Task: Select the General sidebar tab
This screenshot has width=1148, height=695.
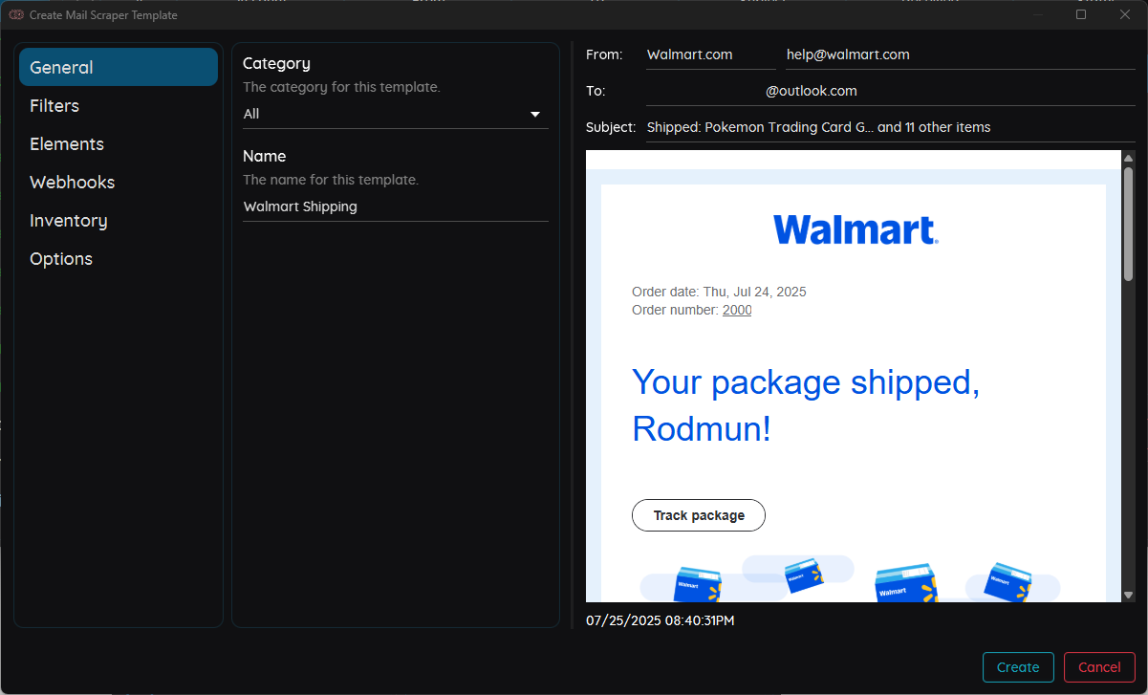Action: 119,68
